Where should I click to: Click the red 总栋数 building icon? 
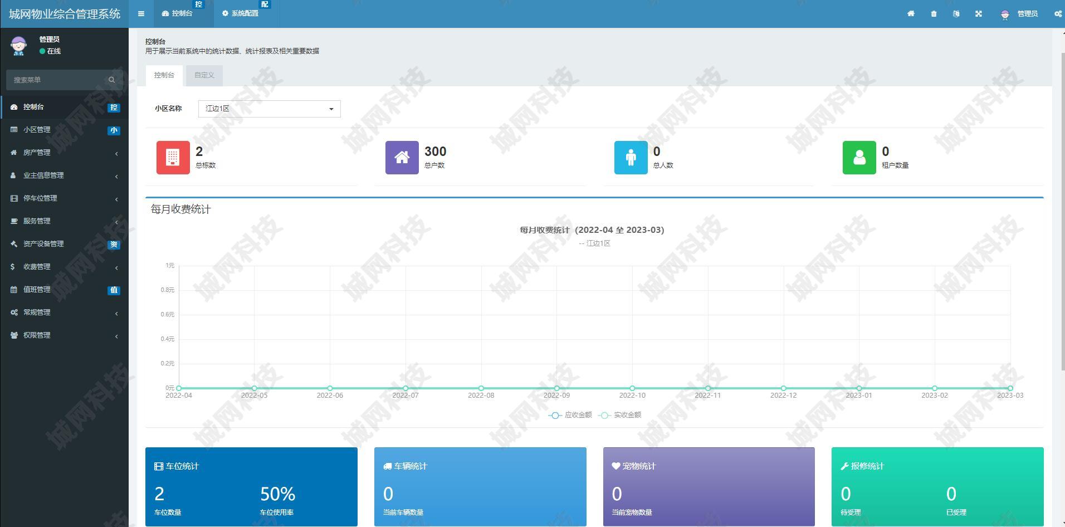tap(173, 158)
